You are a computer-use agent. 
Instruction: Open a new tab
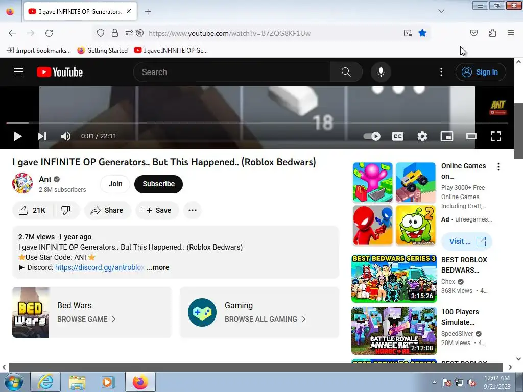pyautogui.click(x=148, y=12)
